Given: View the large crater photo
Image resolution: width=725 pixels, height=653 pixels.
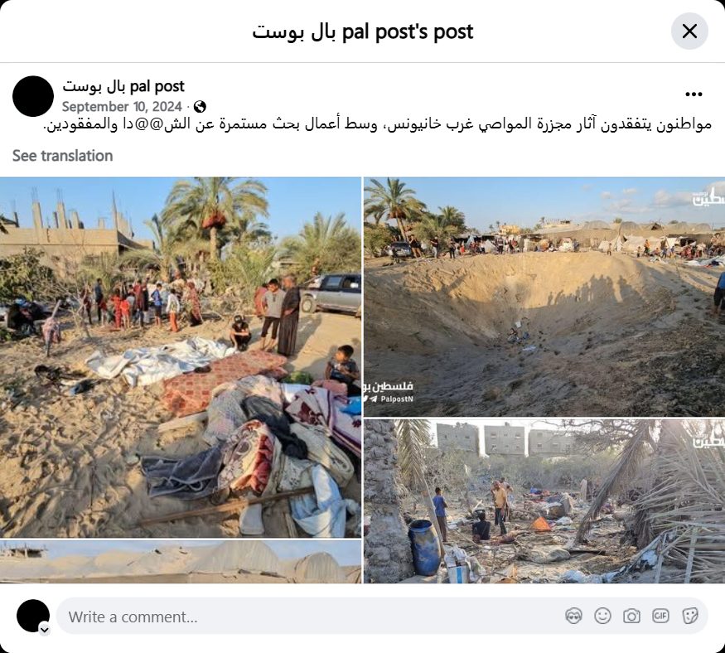Looking at the screenshot, I should click(x=544, y=297).
